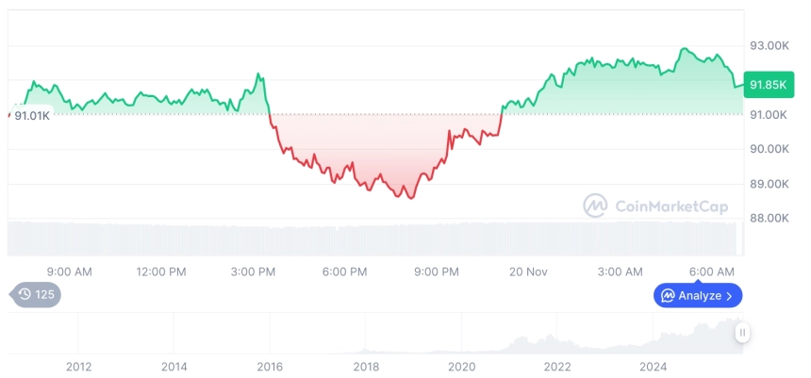Pick 2024 in the overview timeline
Viewport: 811px width, 378px height.
654,367
